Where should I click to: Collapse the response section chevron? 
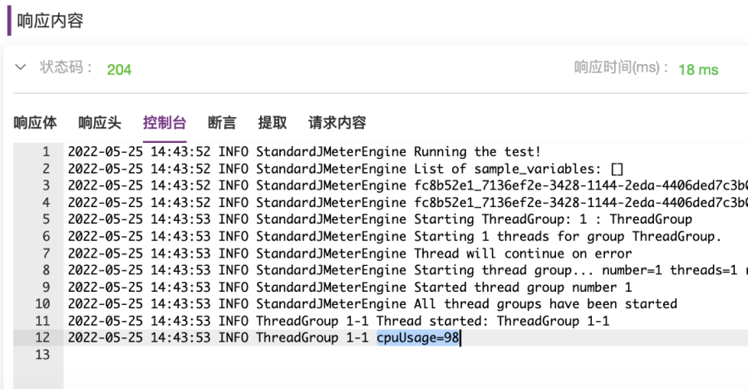click(x=21, y=67)
